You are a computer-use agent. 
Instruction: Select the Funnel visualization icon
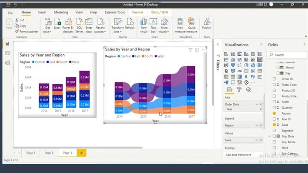pos(233,65)
